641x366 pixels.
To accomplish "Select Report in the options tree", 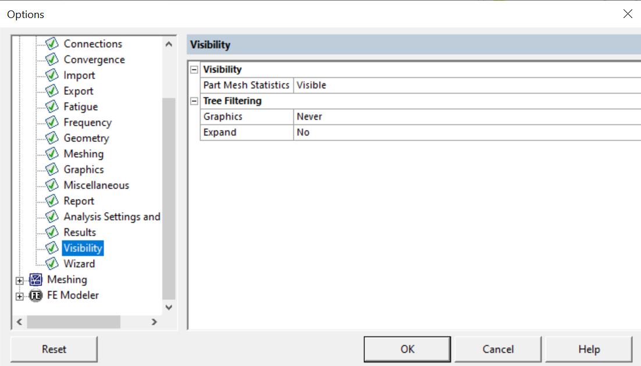I will (79, 201).
